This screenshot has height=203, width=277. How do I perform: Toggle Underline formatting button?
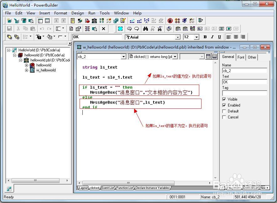point(219,37)
